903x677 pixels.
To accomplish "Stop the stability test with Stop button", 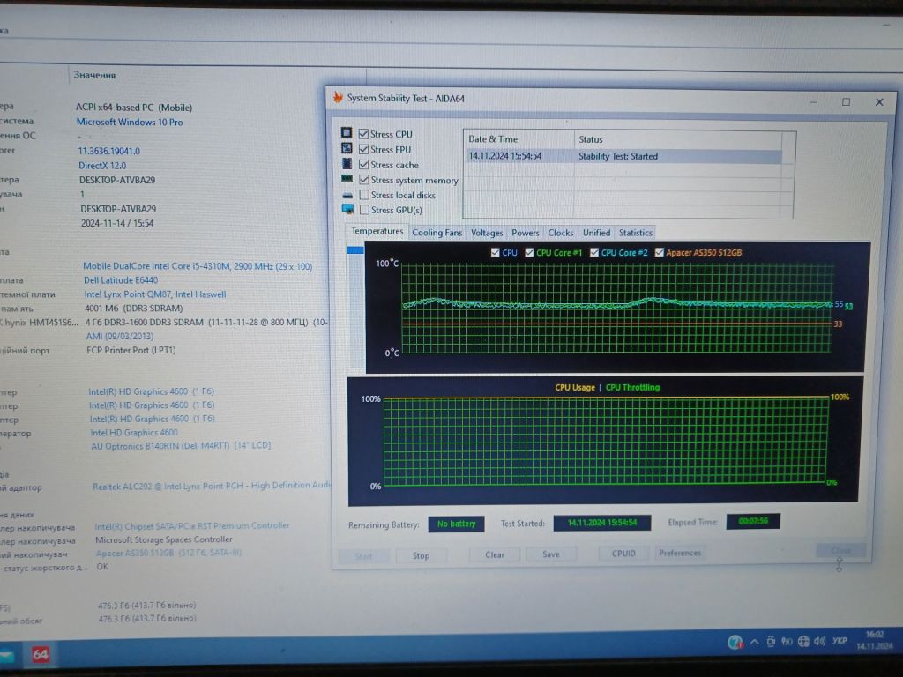I will pyautogui.click(x=421, y=555).
